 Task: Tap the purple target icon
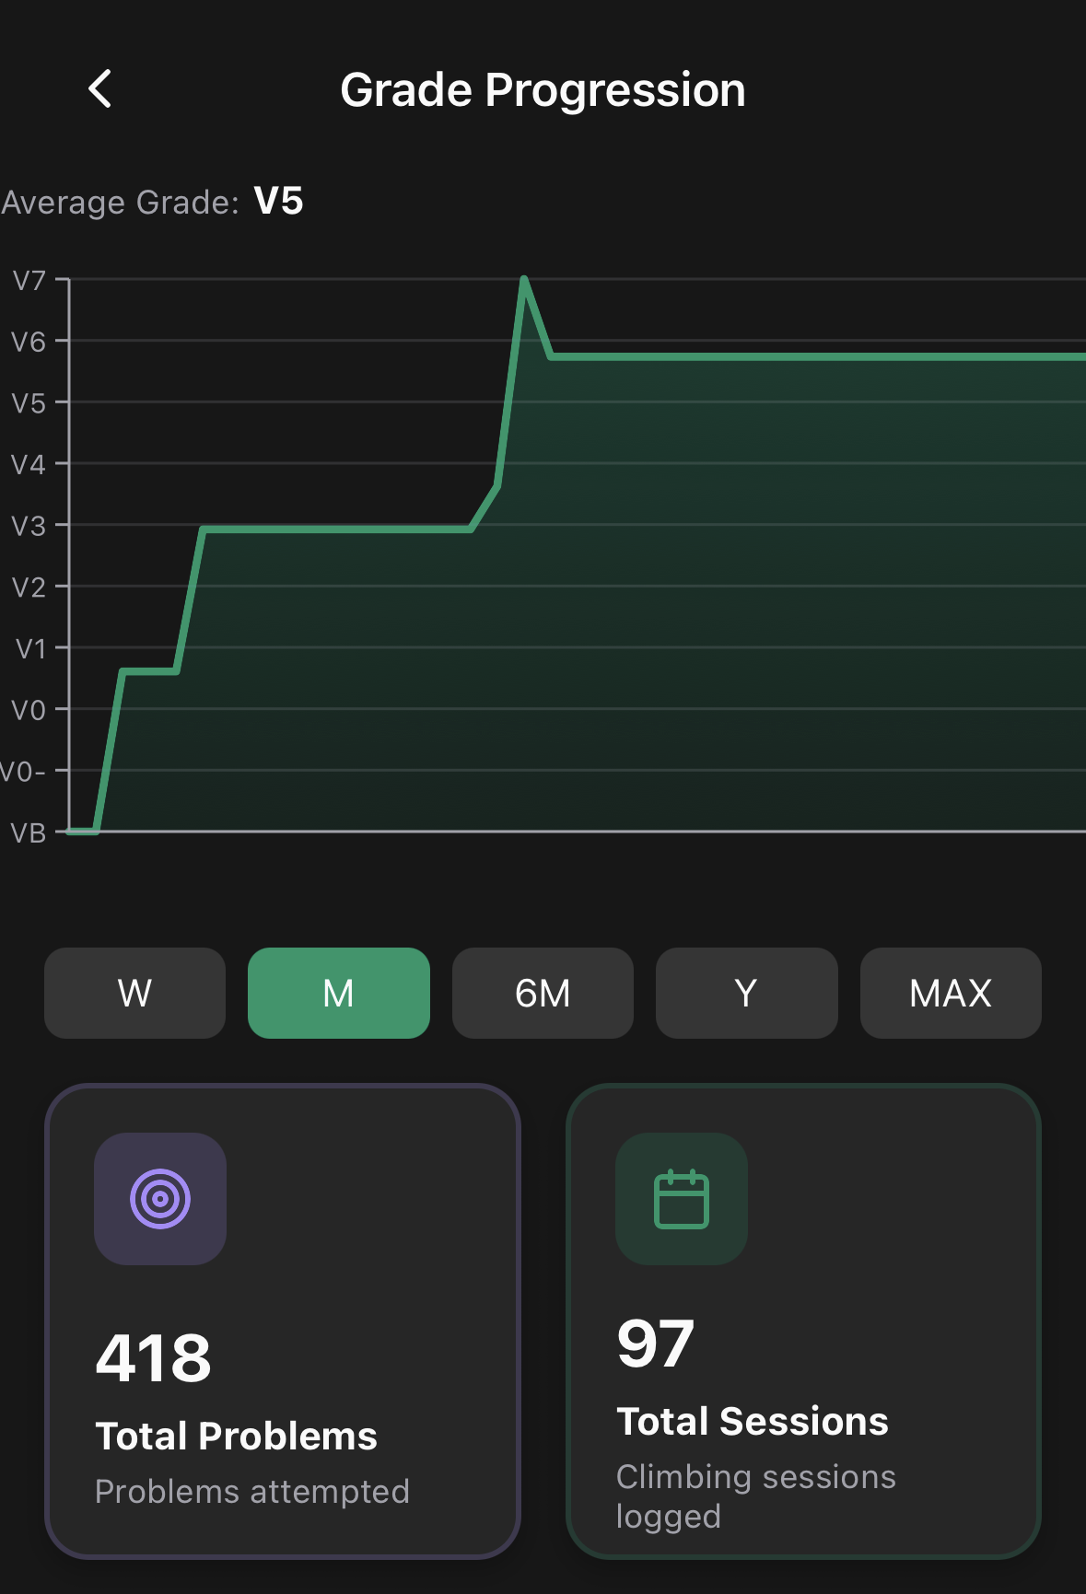(x=160, y=1198)
